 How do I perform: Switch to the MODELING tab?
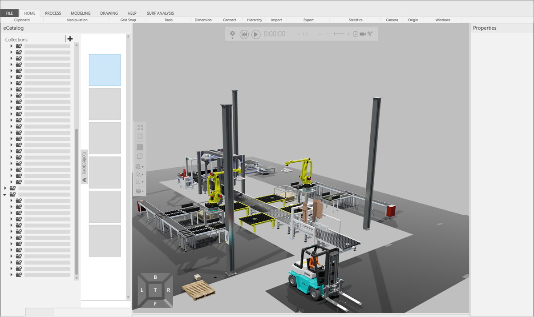(81, 13)
